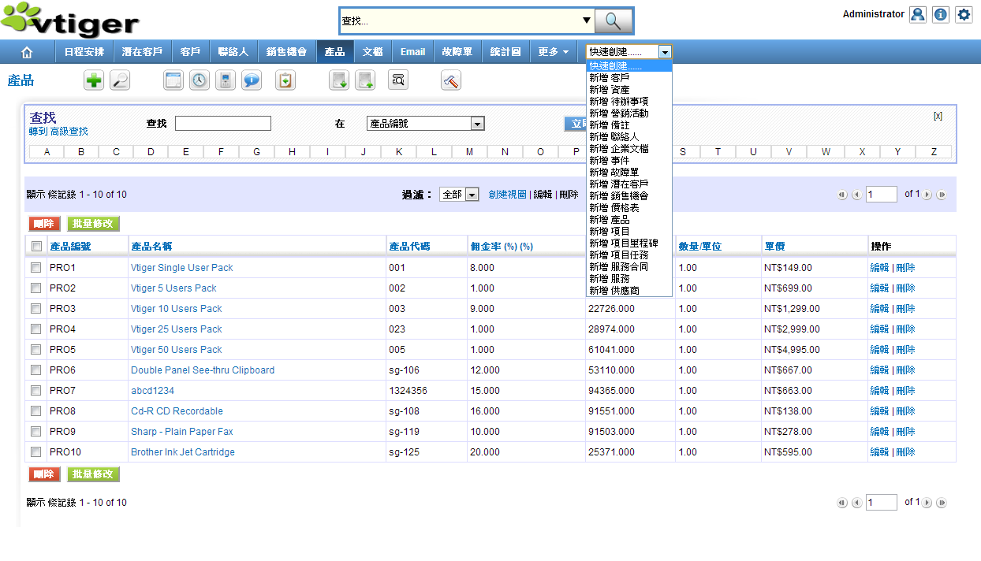Screen dimensions: 981x561
Task: Open the world clock icon
Action: pos(200,80)
